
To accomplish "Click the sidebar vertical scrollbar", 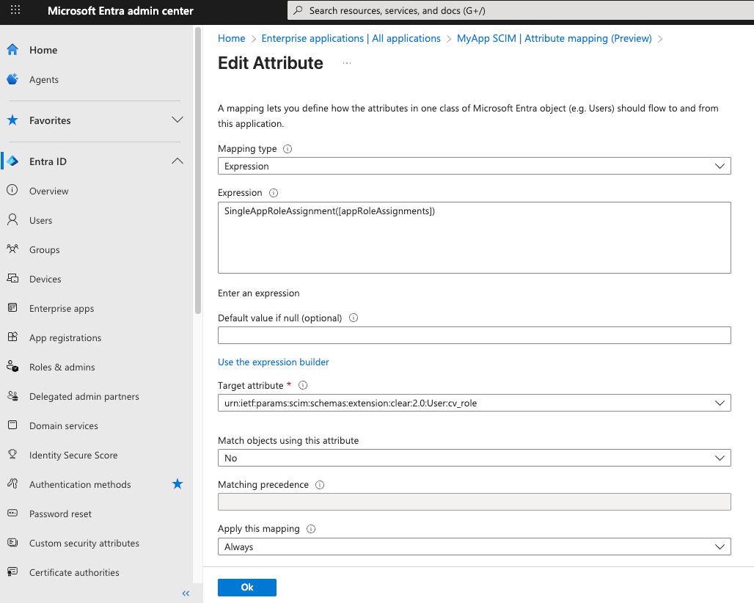I will pos(197,171).
